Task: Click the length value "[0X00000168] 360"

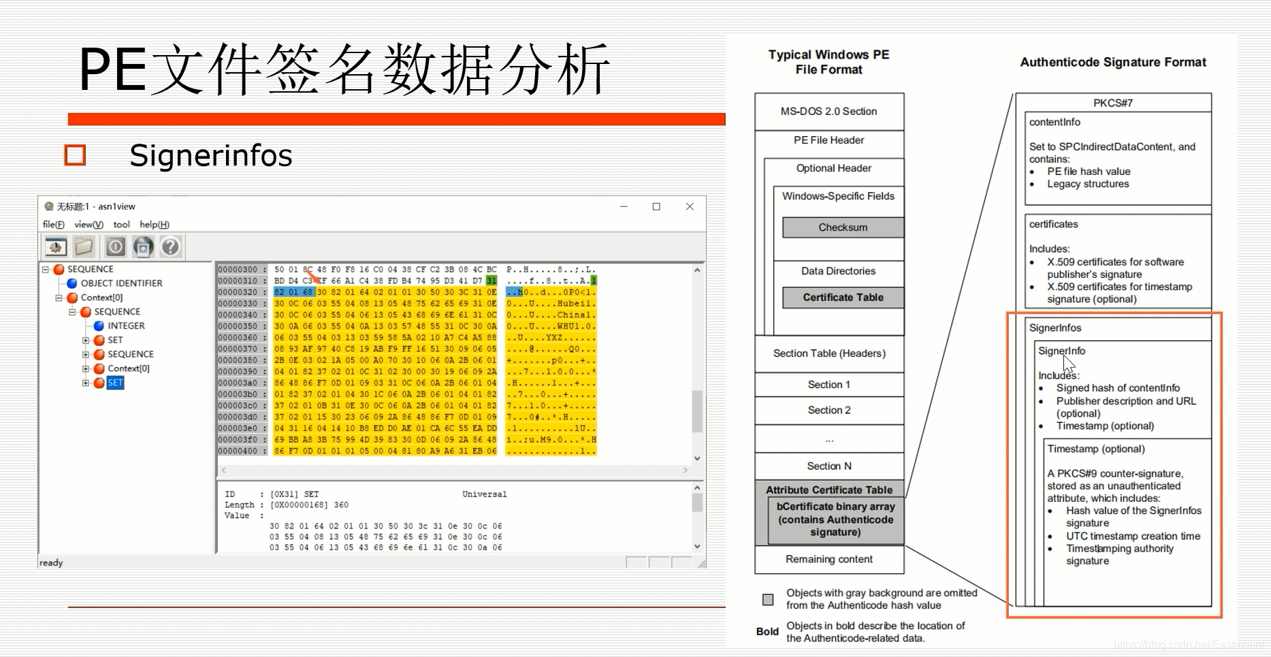Action: (309, 505)
